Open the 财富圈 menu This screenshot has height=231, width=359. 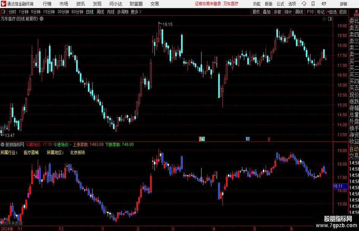136,4
